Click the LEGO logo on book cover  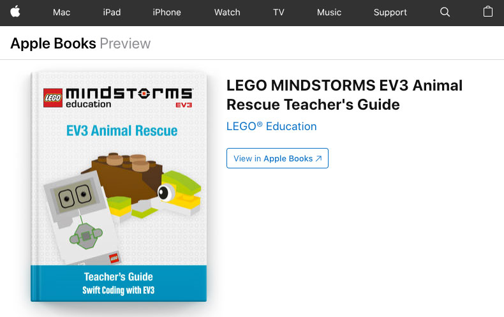pos(53,98)
